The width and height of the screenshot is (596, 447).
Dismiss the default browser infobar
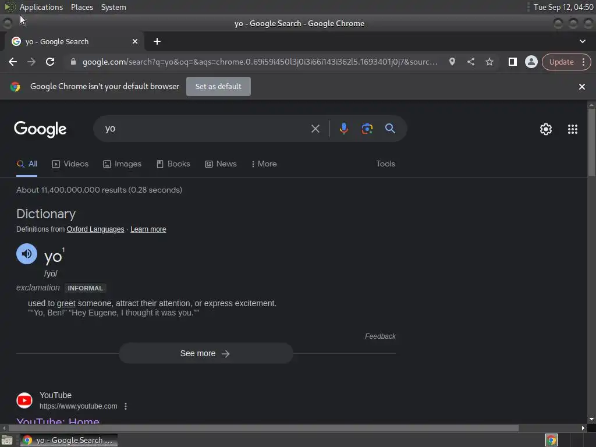tap(581, 87)
